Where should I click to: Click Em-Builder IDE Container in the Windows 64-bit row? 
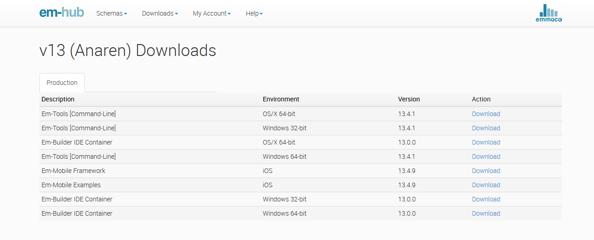(77, 213)
